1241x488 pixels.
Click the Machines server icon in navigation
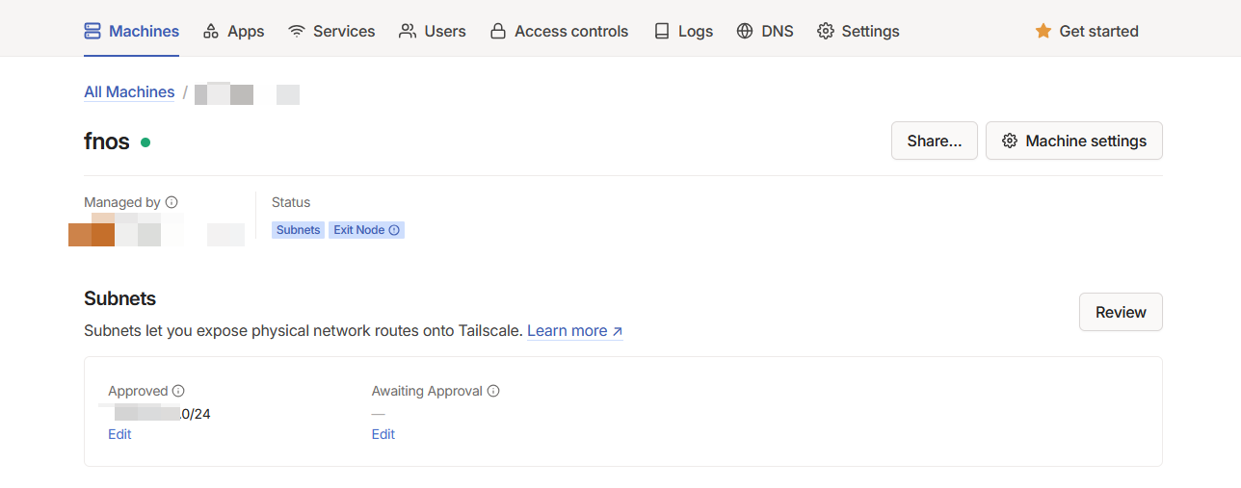(x=92, y=31)
